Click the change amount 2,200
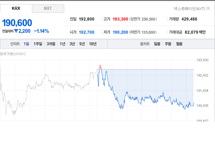 point(24,31)
